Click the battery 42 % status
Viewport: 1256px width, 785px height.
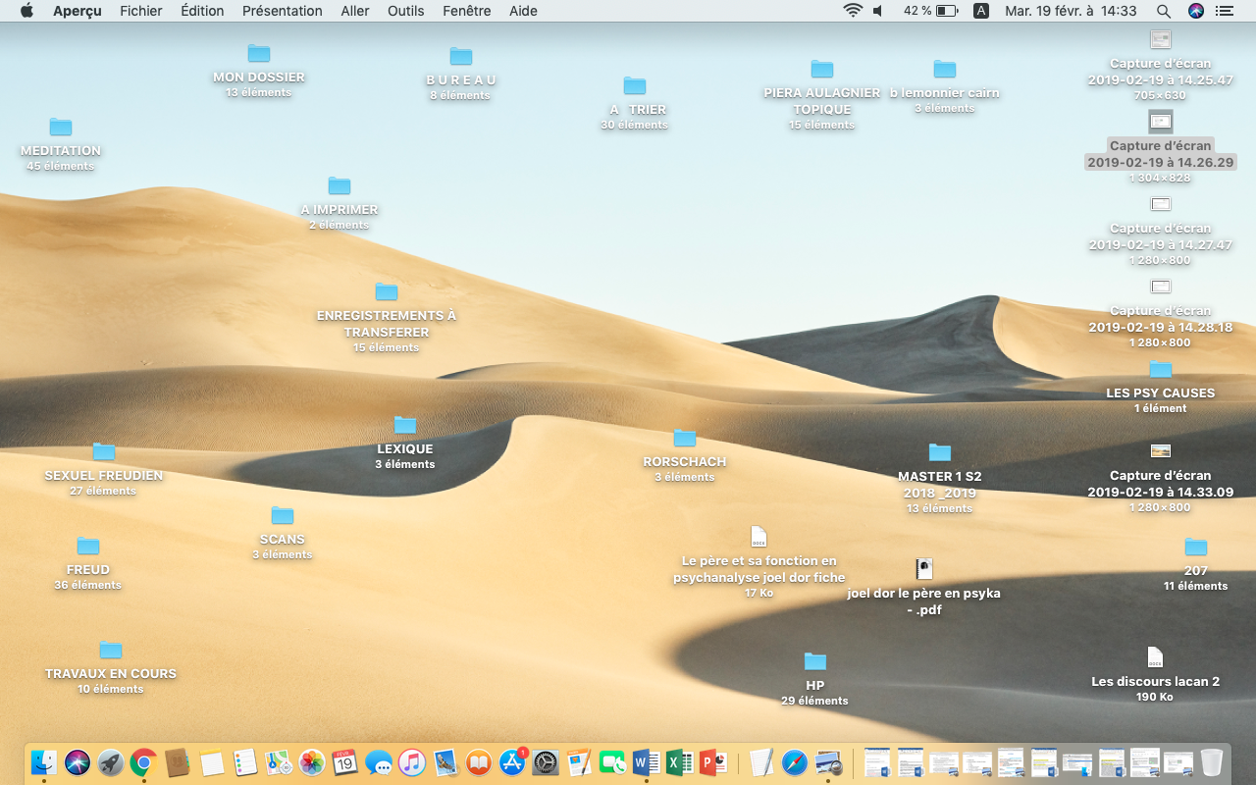tap(930, 11)
